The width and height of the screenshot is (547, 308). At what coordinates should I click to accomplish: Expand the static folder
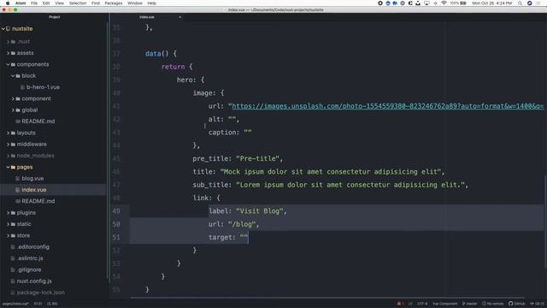pyautogui.click(x=8, y=224)
